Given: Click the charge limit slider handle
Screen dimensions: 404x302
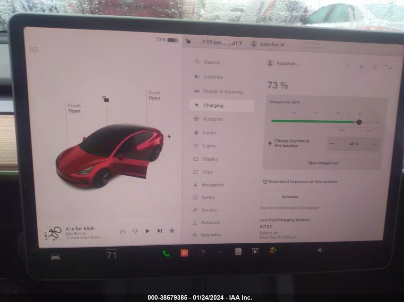Looking at the screenshot, I should point(359,122).
